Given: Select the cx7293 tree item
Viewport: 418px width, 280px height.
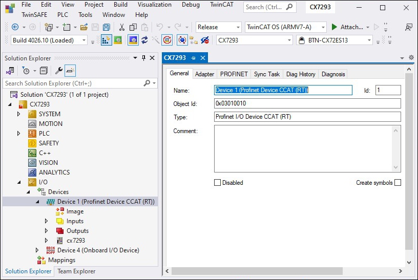Looking at the screenshot, I should (x=76, y=241).
